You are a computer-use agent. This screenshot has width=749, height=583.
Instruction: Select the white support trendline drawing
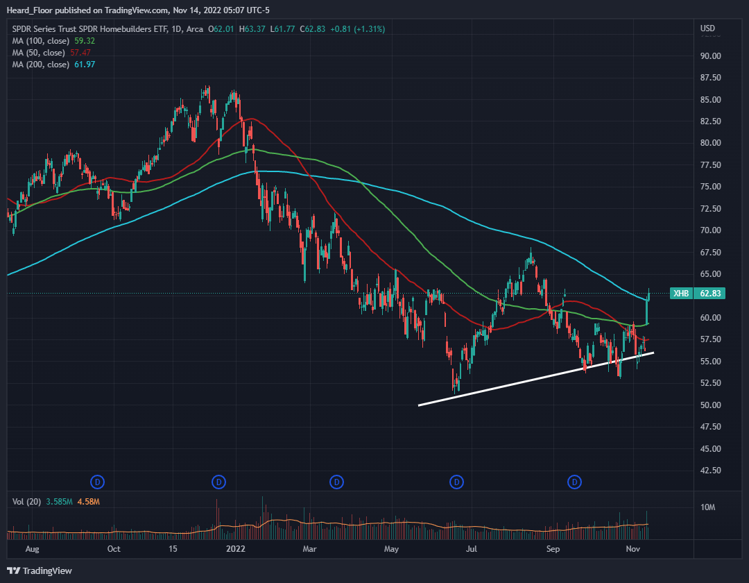536,380
